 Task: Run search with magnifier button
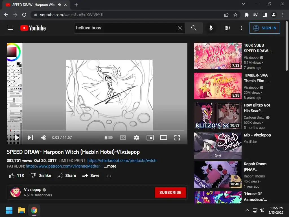194,28
